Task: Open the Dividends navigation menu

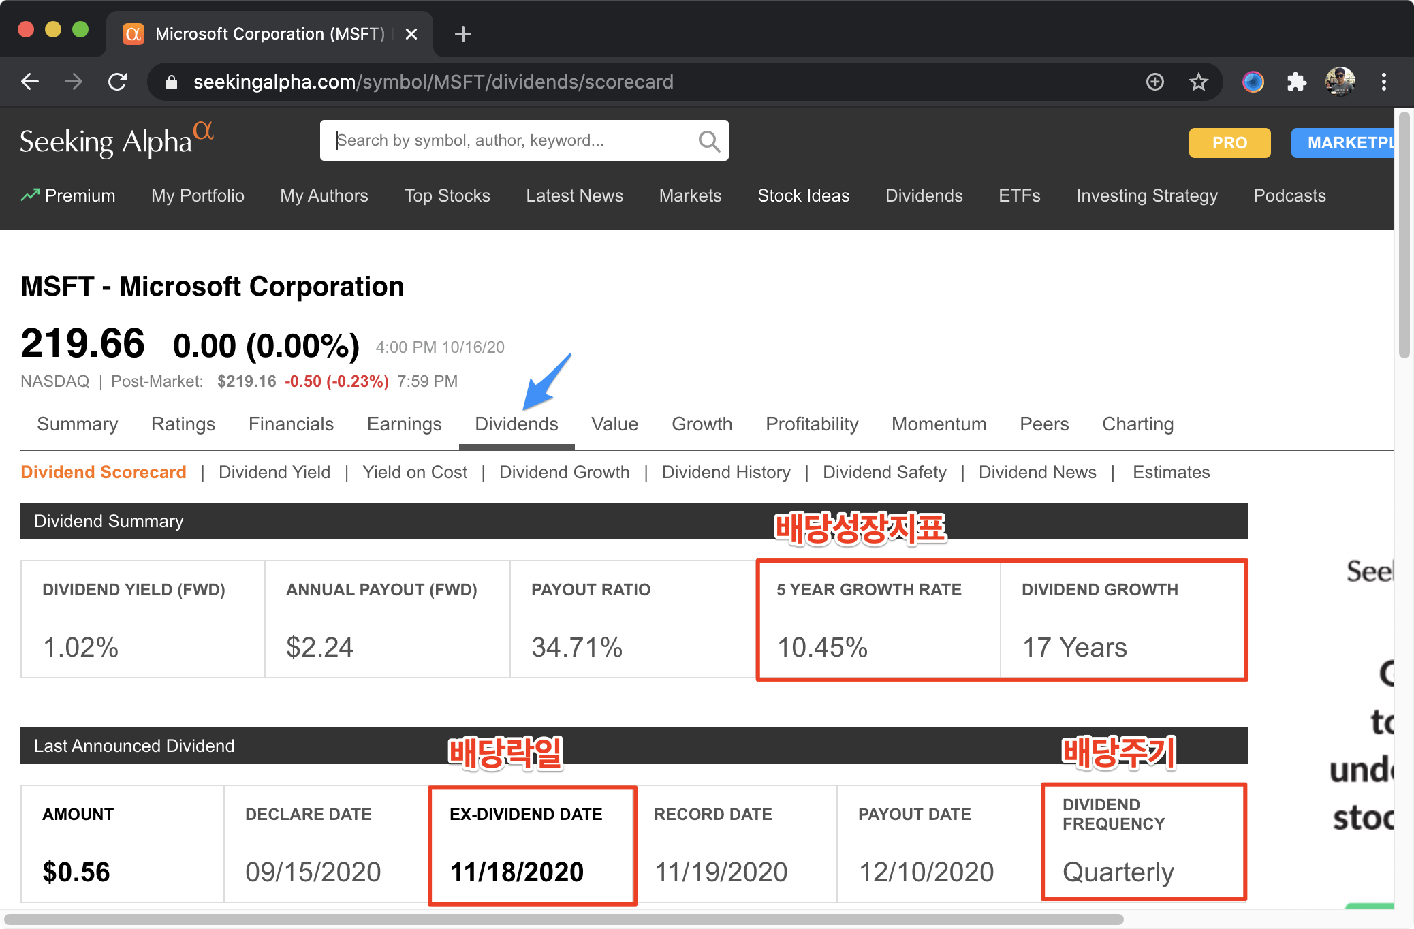Action: [924, 195]
